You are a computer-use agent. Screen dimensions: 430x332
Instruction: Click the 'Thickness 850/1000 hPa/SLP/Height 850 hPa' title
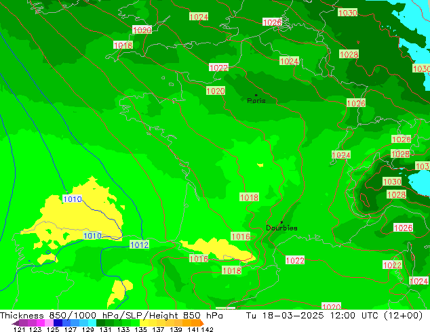tap(111, 316)
